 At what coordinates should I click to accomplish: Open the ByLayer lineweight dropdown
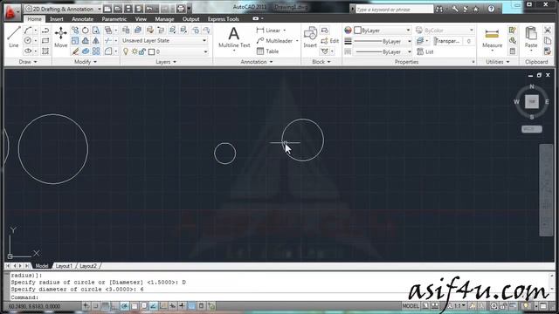click(x=383, y=41)
